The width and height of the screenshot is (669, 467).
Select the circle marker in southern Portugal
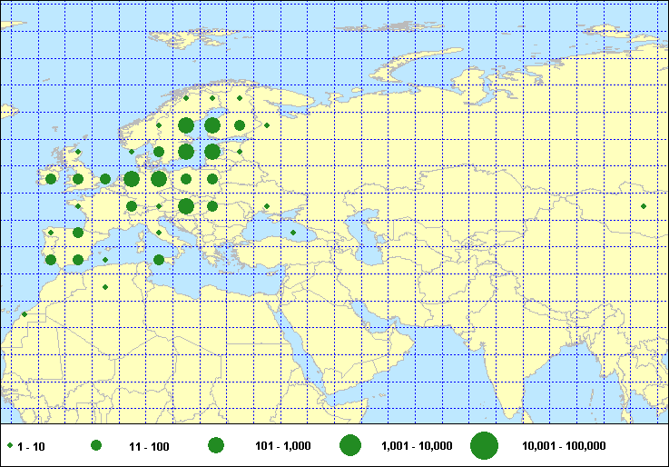(x=51, y=260)
